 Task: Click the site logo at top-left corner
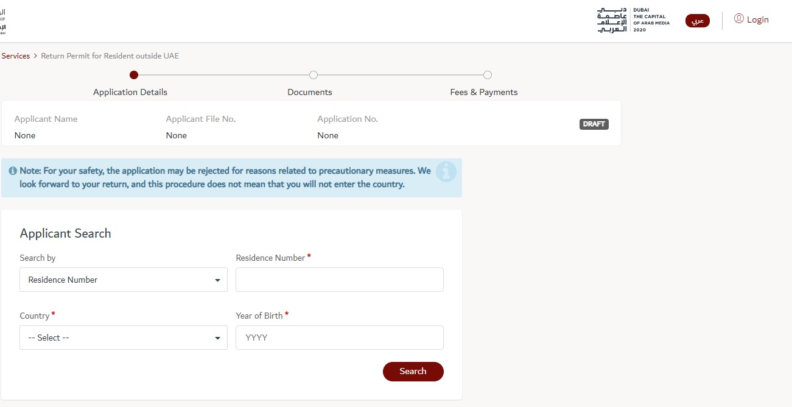click(2, 21)
